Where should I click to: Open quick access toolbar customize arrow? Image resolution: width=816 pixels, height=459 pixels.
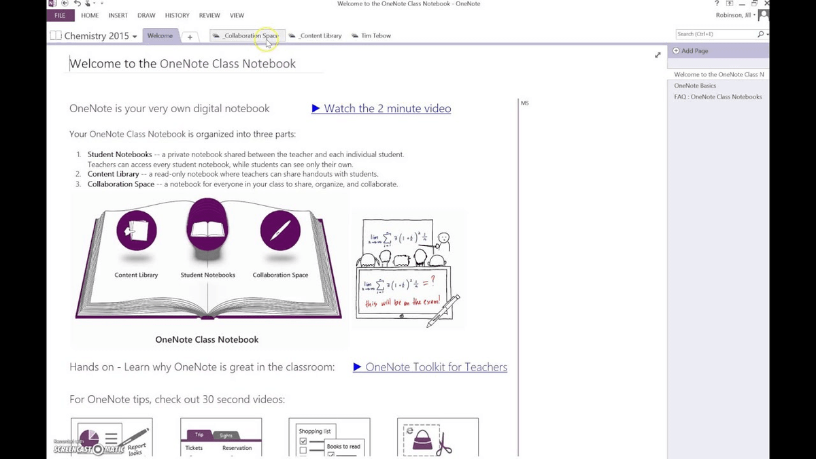102,4
